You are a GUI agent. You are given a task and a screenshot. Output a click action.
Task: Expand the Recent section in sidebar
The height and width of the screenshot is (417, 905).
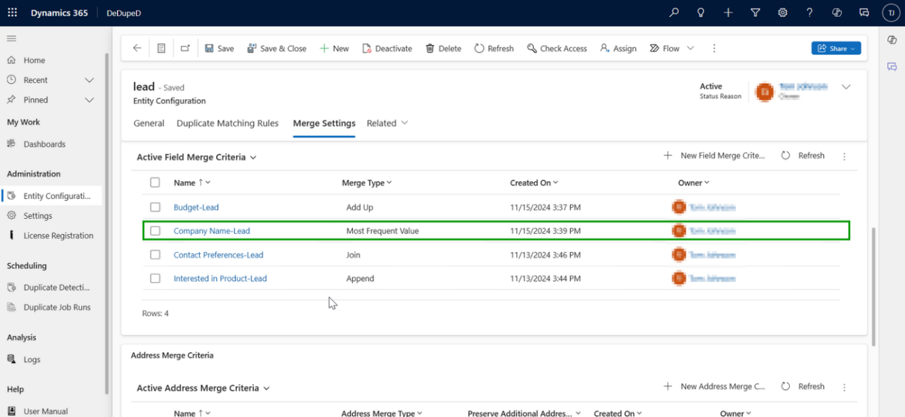pos(90,80)
